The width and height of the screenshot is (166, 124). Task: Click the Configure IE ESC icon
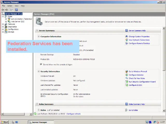127,85
